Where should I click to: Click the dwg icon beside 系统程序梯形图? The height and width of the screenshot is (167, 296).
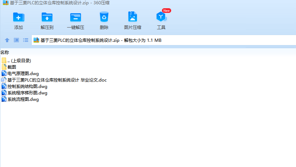(x=4, y=93)
